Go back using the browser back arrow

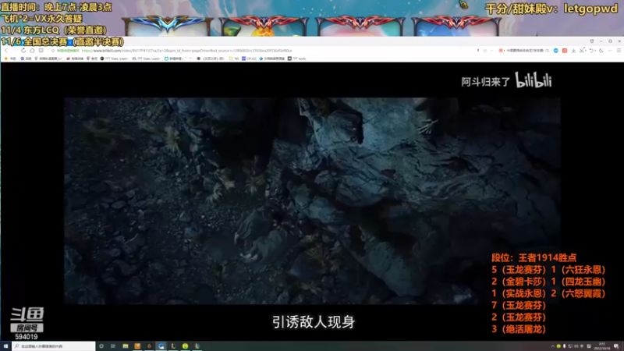point(6,51)
